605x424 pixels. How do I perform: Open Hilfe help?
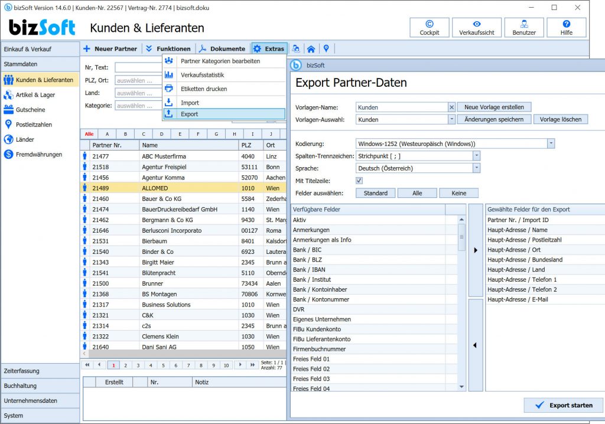567,28
